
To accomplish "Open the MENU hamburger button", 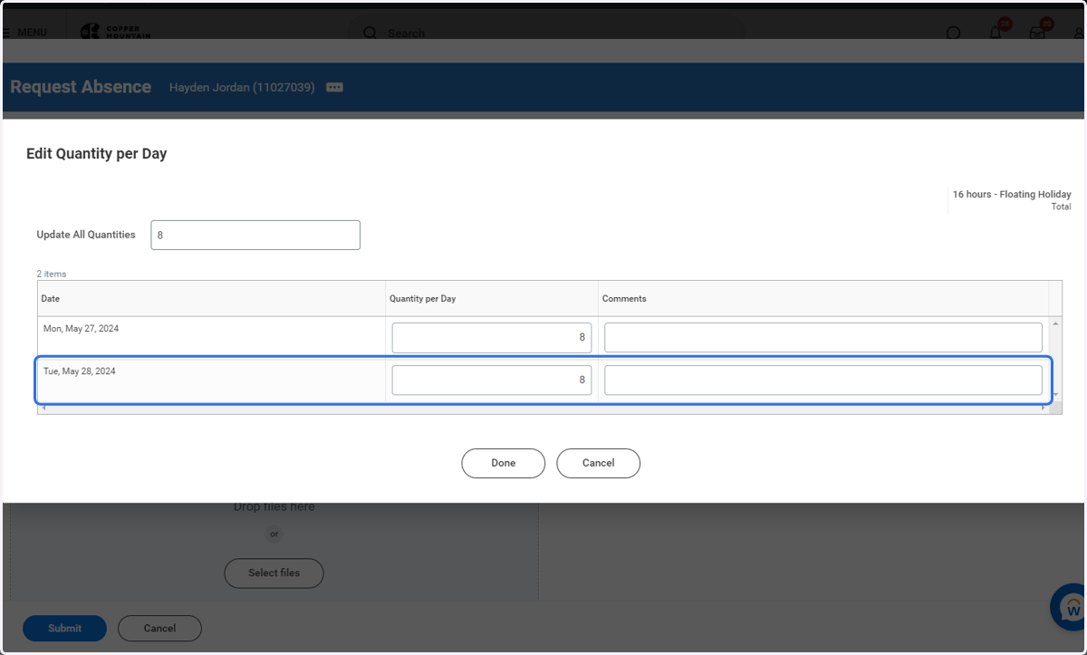I will pos(24,33).
